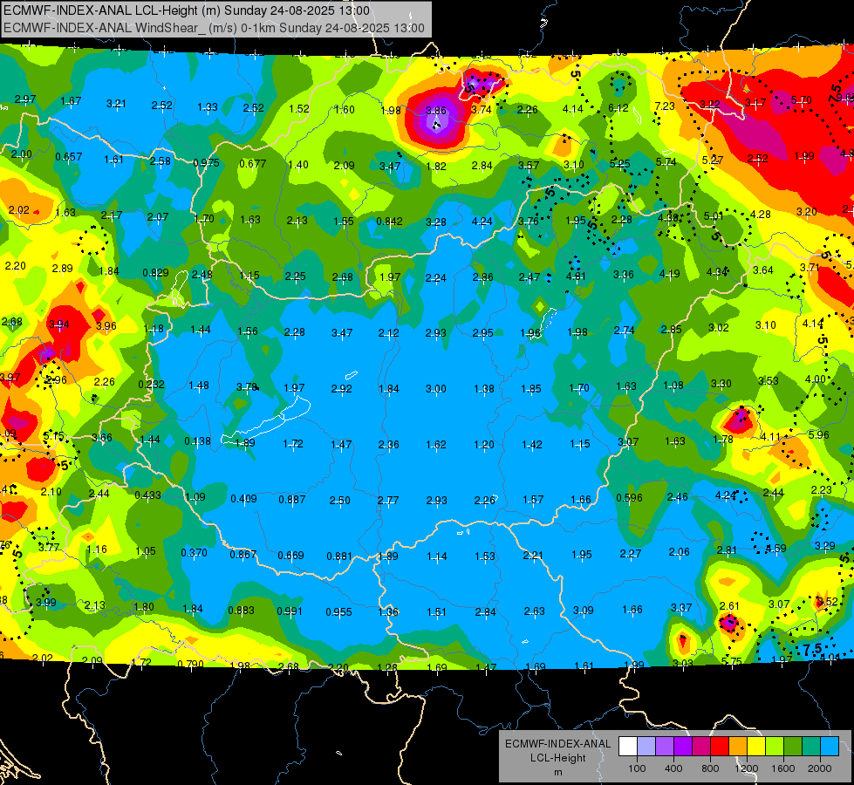The width and height of the screenshot is (854, 785).
Task: Click the legend scale value "100"
Action: click(638, 768)
